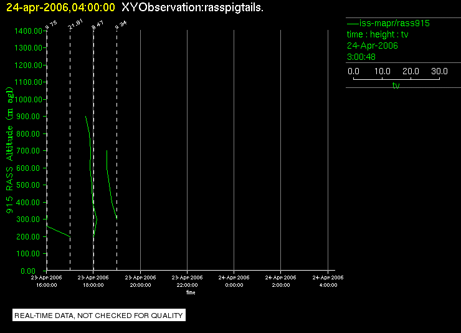This screenshot has height=333, width=461.
Task: Click the 4:00:00 time axis label
Action: (x=328, y=285)
